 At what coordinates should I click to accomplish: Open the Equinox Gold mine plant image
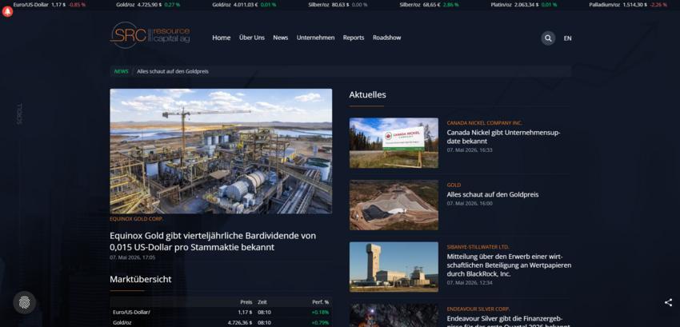[221, 151]
